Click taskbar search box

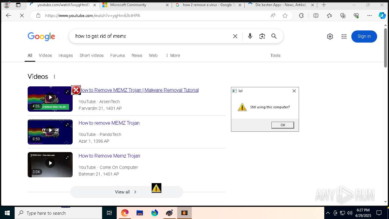tap(58, 213)
